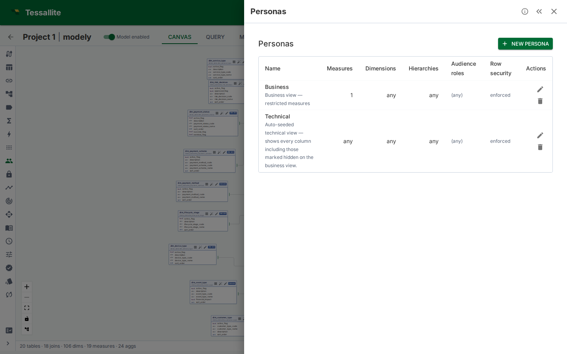Select the dim_event_type table node on canvas
This screenshot has height=354, width=567.
(213, 292)
